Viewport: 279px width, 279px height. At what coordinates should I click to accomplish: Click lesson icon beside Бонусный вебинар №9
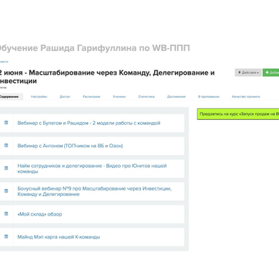[x=6, y=191]
